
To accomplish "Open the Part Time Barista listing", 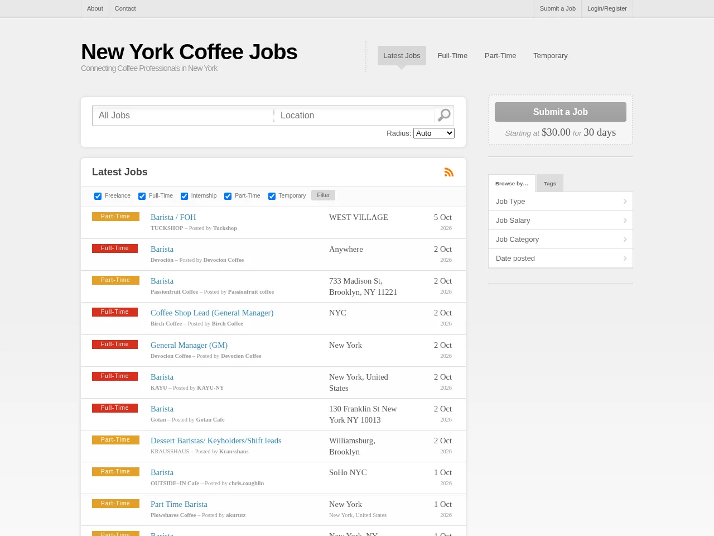I will pos(179,504).
